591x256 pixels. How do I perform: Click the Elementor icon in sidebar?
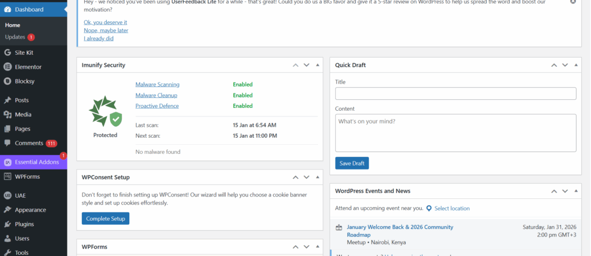click(7, 67)
